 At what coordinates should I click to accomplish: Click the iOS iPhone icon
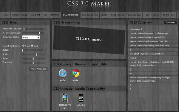pos(81,98)
